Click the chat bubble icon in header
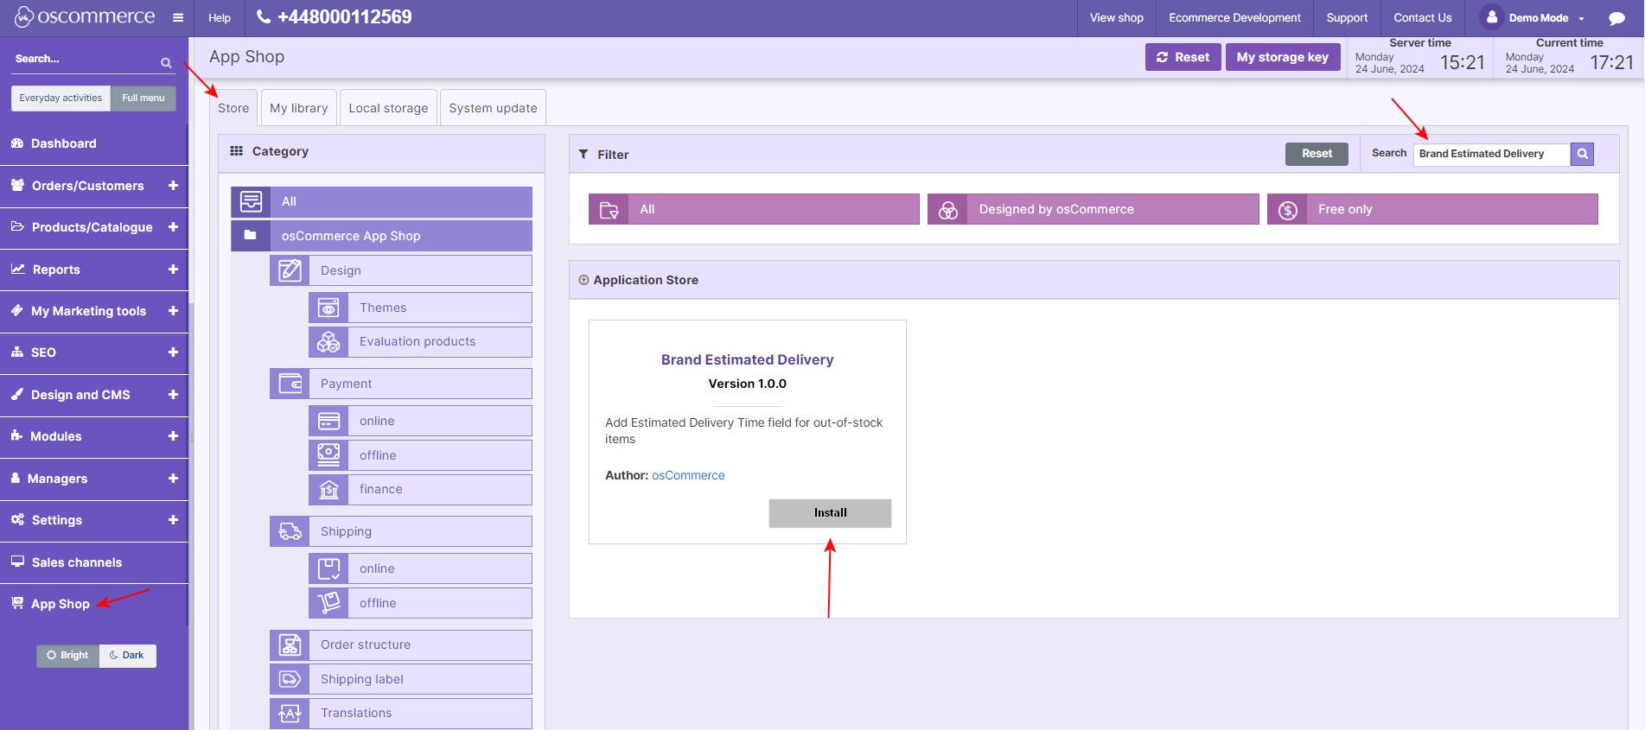The width and height of the screenshot is (1645, 730). pos(1616,18)
